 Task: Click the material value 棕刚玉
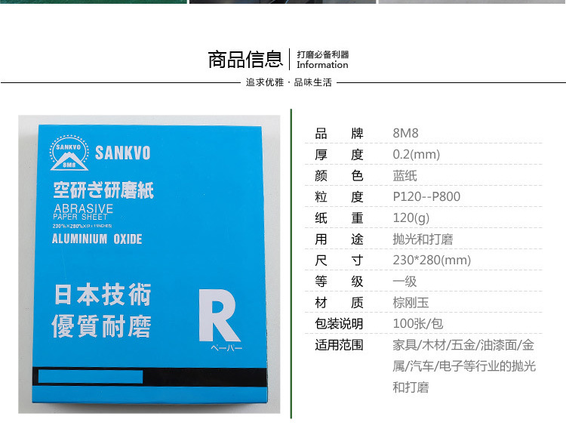411,302
